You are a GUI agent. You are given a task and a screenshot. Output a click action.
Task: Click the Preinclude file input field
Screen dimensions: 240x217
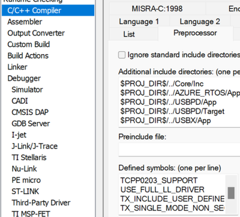pyautogui.click(x=179, y=149)
